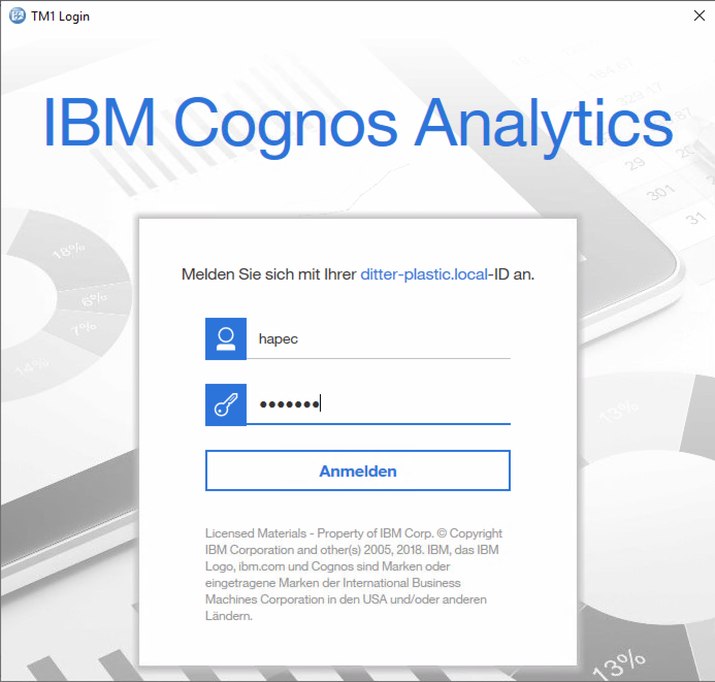Click the 'Melden Sie sich mit Ihrer' text
The width and height of the screenshot is (715, 682).
[269, 274]
